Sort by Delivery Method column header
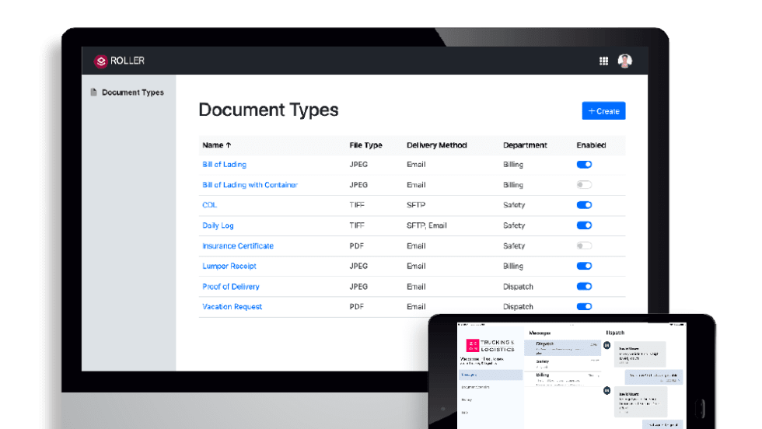 (x=436, y=145)
